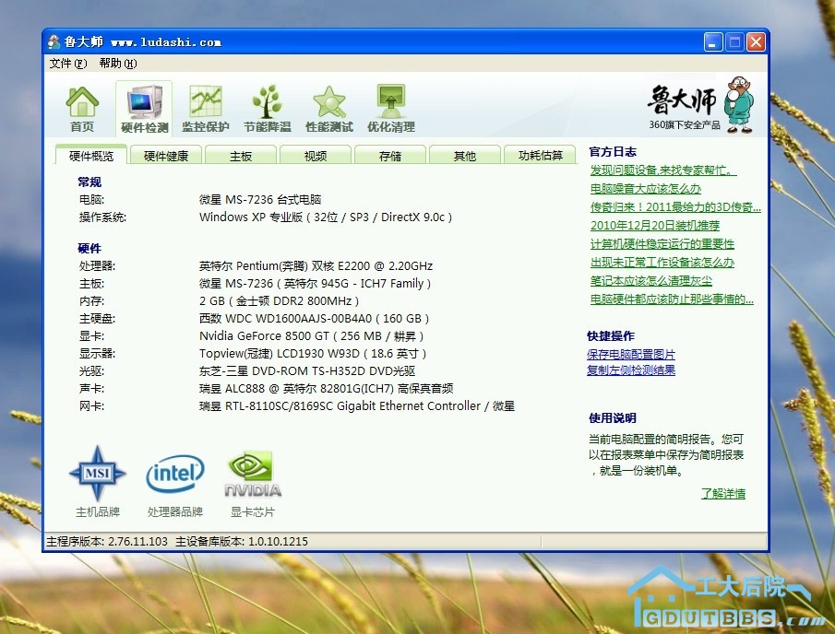Open link 2010年12月20日装机推荐
This screenshot has height=634, width=835.
pos(654,226)
